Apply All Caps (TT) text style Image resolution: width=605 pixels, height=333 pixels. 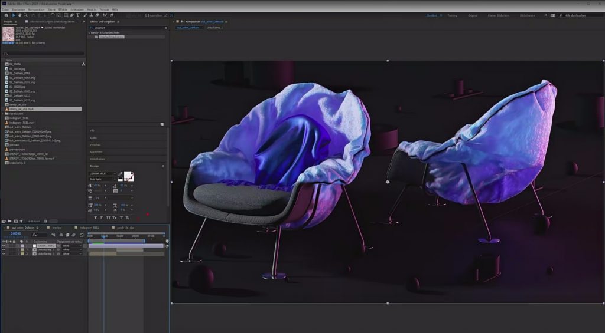point(109,218)
